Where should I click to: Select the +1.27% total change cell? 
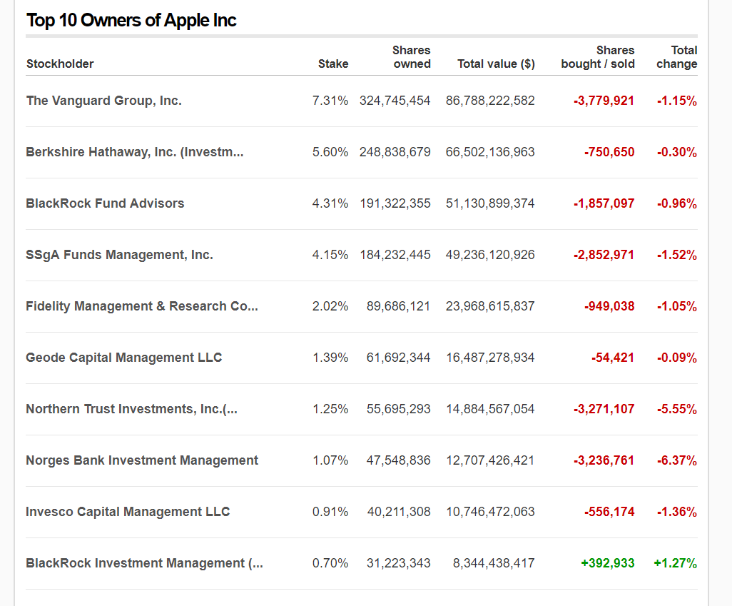coord(676,563)
